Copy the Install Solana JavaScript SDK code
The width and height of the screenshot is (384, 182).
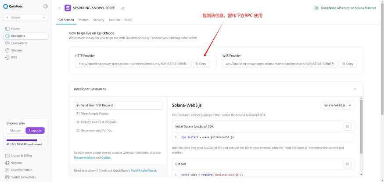click(x=347, y=126)
